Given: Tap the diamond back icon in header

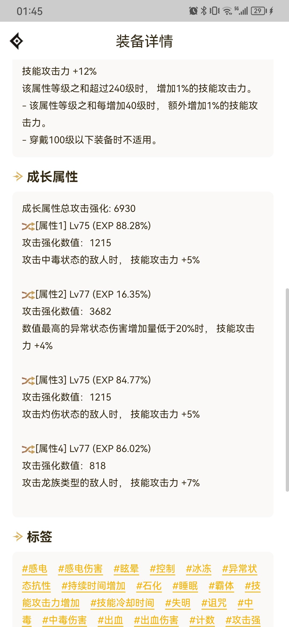Looking at the screenshot, I should pos(16,41).
